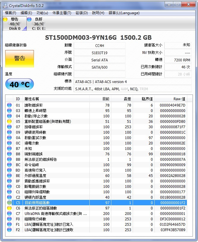Click status icon of row 09 硬碟使用時數
198x242 pixels.
point(9,132)
